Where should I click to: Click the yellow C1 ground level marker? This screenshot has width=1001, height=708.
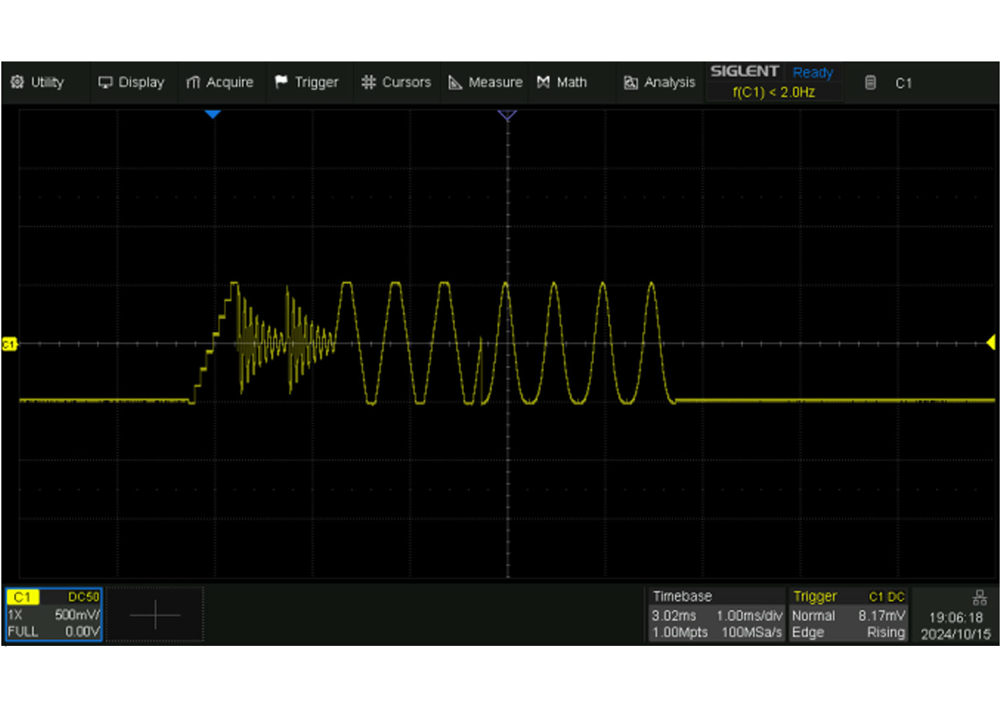[9, 344]
